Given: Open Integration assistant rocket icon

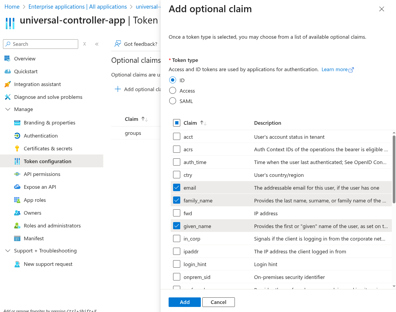Looking at the screenshot, I should point(7,84).
